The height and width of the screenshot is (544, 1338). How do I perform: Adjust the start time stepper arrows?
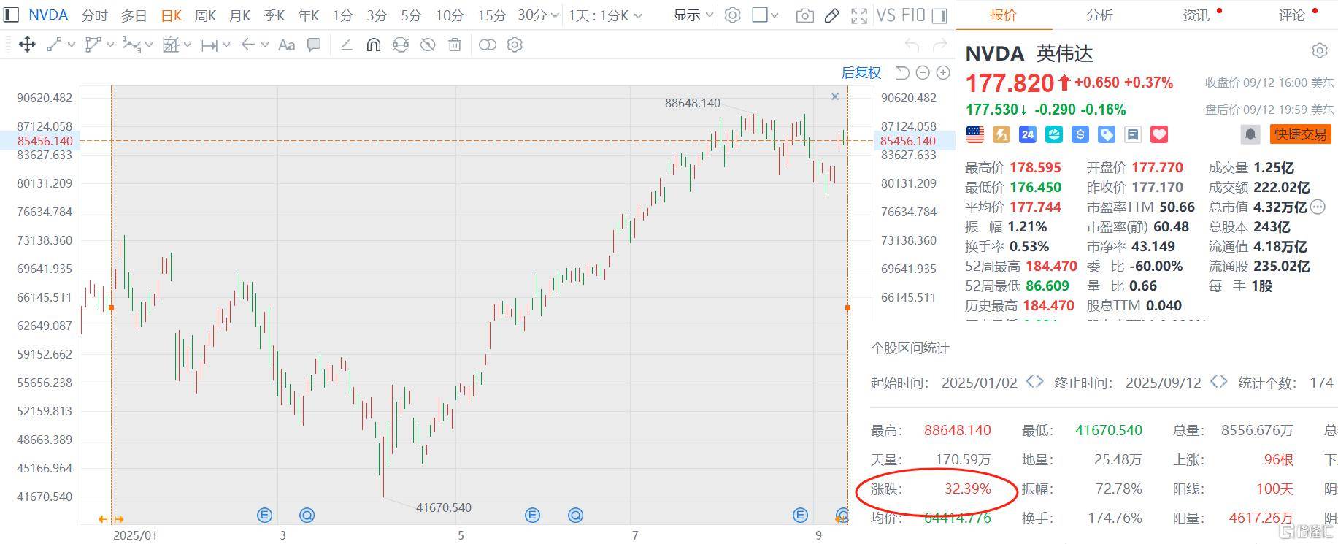point(1034,382)
